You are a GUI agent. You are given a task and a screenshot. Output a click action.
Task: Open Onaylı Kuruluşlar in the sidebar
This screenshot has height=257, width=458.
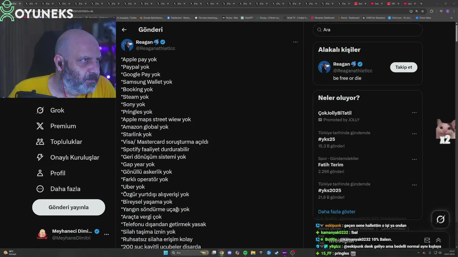[x=68, y=157]
